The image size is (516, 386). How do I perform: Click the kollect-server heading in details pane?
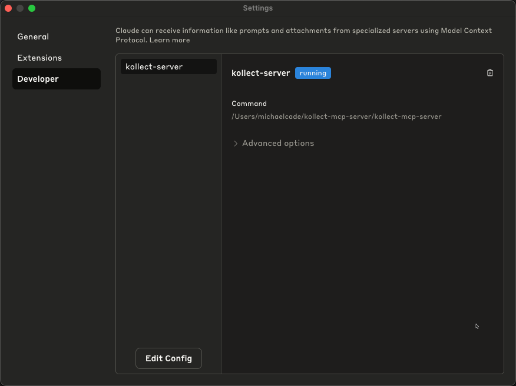coord(260,73)
